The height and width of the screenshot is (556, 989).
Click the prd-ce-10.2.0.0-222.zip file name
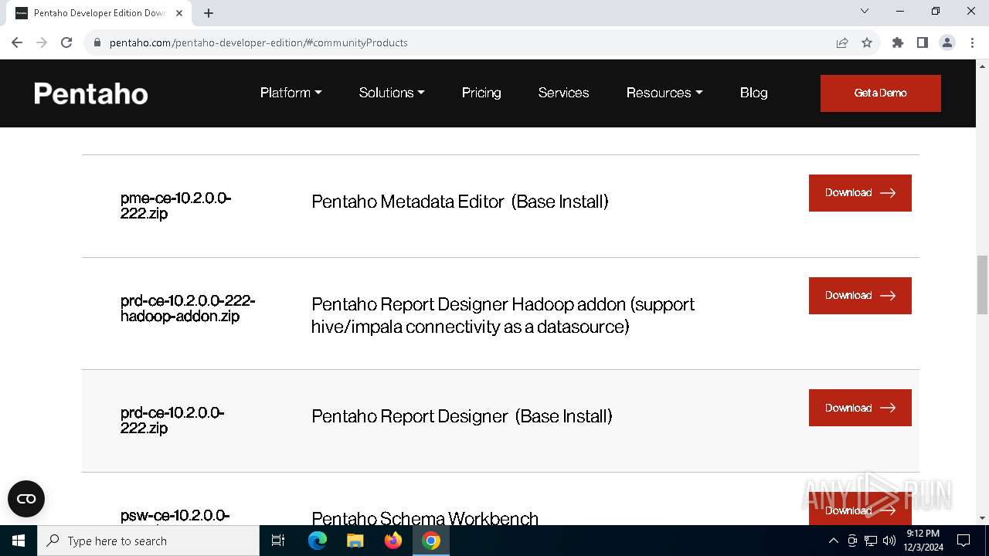click(172, 420)
